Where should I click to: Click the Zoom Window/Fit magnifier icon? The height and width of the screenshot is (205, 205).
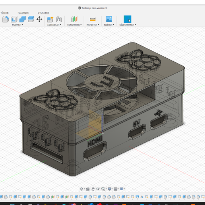(103, 189)
